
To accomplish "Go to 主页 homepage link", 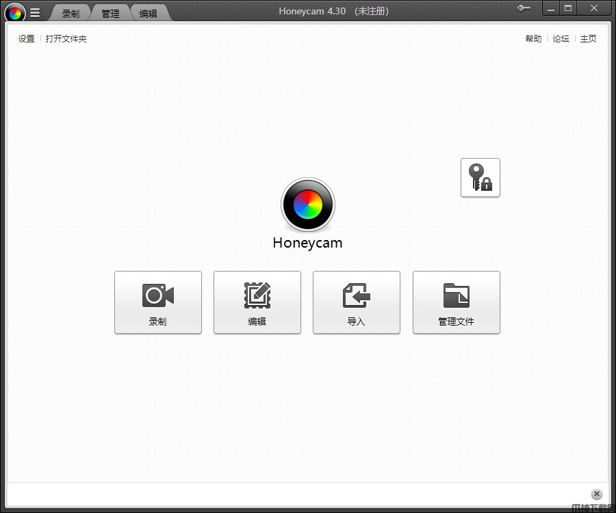I will click(x=588, y=39).
